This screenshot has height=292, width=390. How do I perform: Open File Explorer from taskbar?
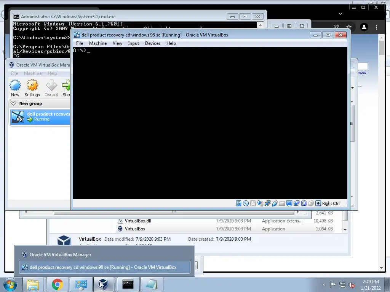(x=33, y=284)
